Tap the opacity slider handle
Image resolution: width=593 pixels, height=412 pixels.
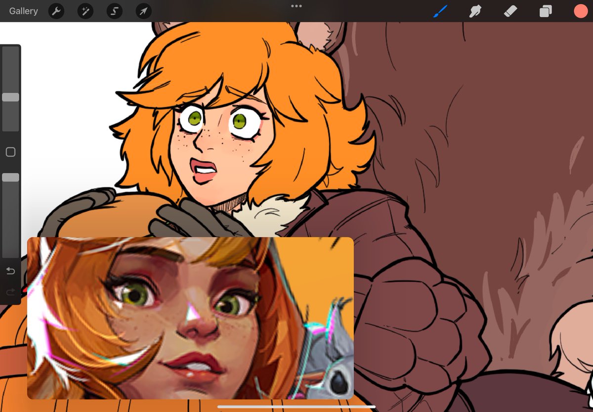coord(10,177)
